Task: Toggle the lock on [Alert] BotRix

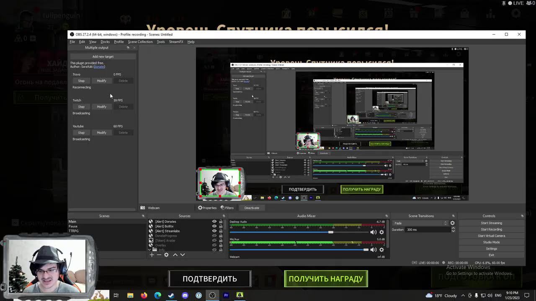Action: (x=221, y=226)
